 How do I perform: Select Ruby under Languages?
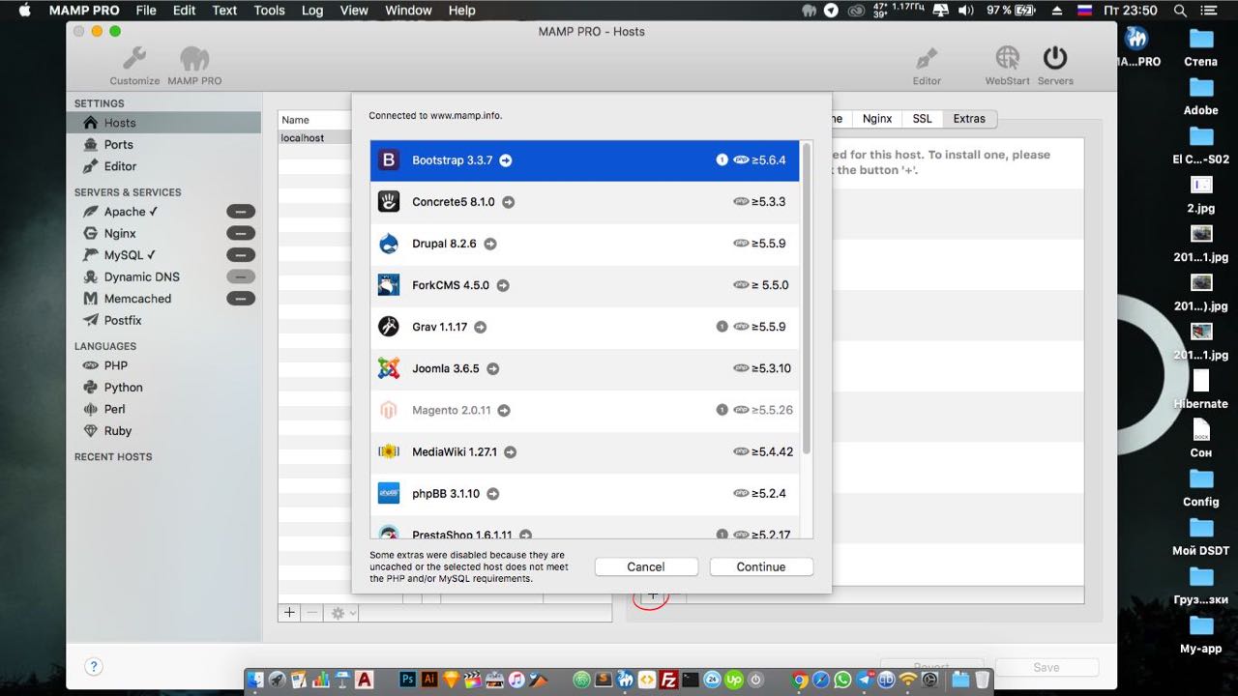(x=164, y=431)
